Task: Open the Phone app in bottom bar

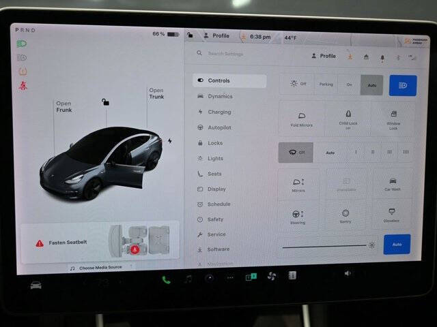Action: click(x=166, y=280)
